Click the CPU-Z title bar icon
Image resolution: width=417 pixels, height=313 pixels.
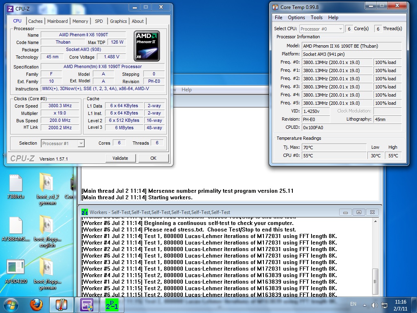tap(10, 9)
